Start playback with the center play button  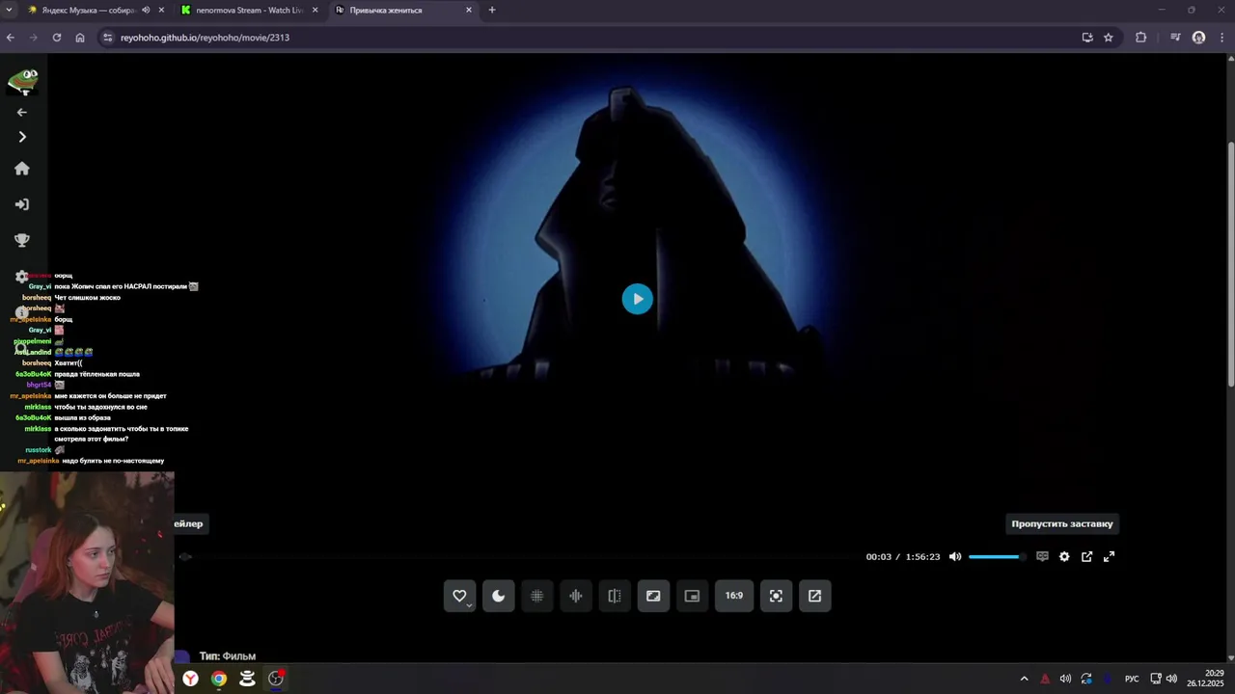(637, 299)
